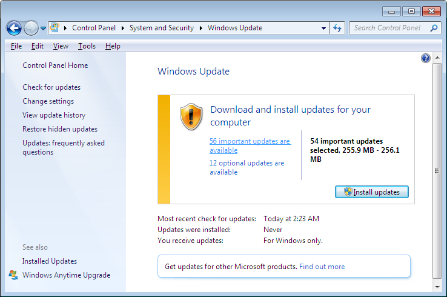Click Find out more link

pos(322,267)
